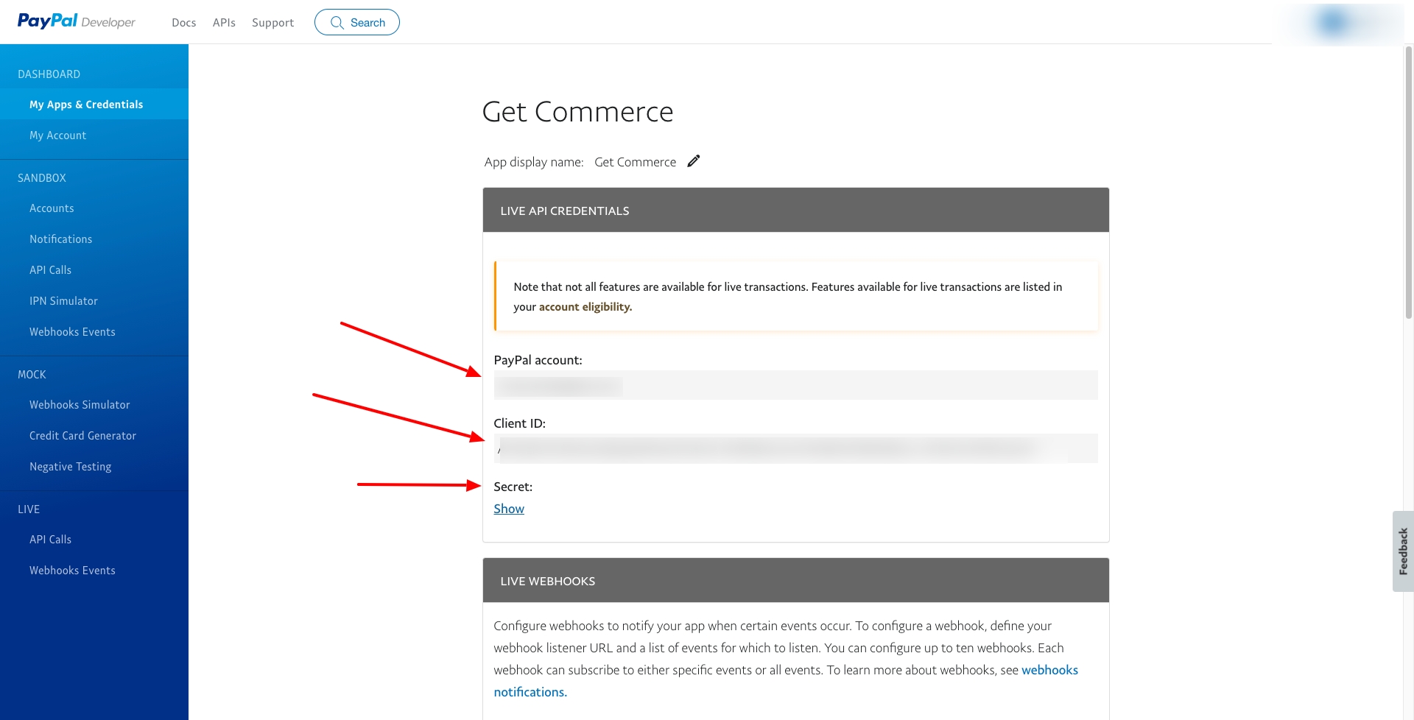Open the account eligibility link
Screen dimensions: 1414x720
585,307
